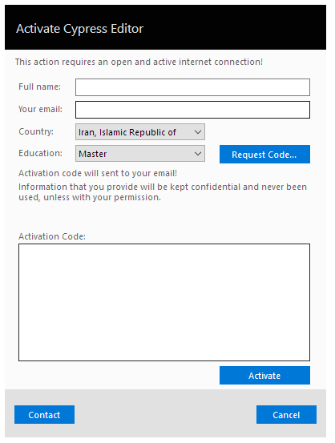Dismiss the dialog with Cancel

tap(286, 414)
